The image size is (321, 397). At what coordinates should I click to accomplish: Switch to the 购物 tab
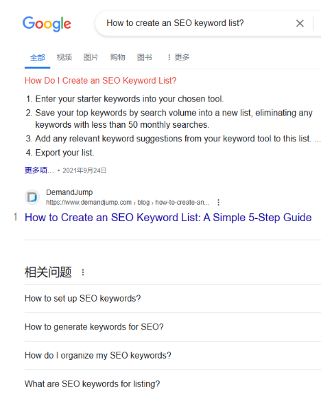point(118,57)
